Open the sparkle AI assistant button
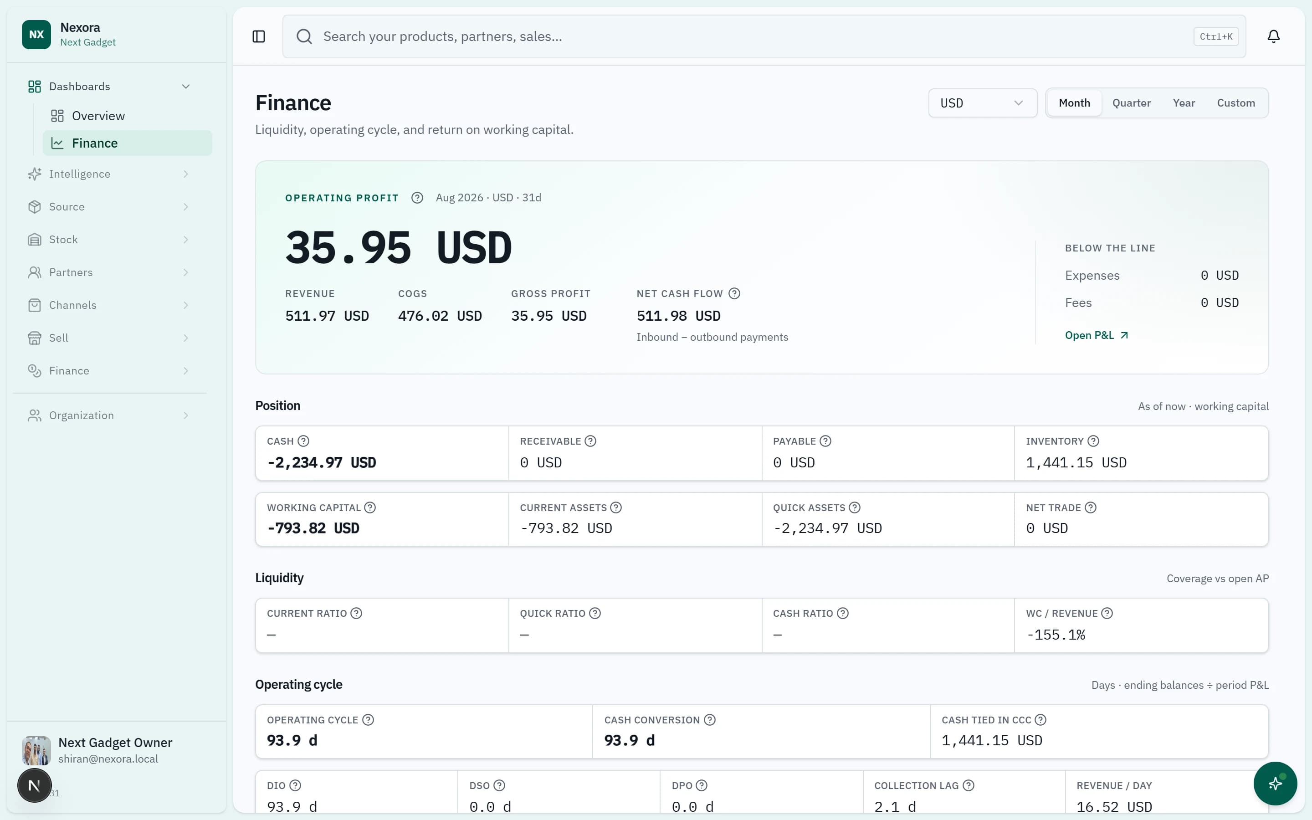The width and height of the screenshot is (1312, 820). click(x=1275, y=783)
